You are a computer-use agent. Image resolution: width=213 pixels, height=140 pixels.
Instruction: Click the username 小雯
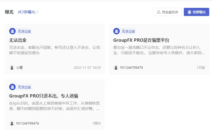[19, 68]
